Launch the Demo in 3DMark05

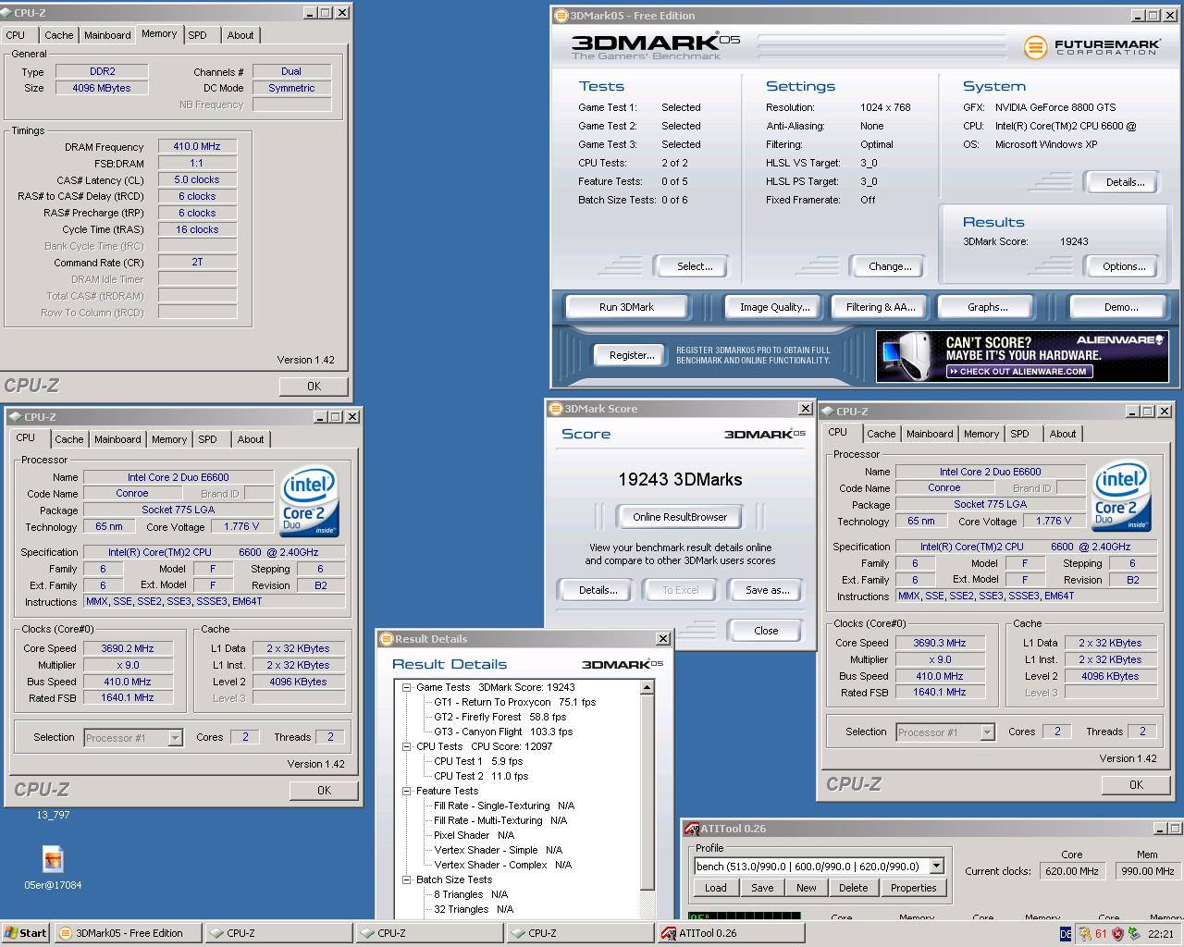tap(1121, 307)
